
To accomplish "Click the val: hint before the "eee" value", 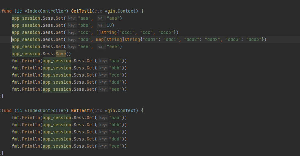I will (x=101, y=47).
